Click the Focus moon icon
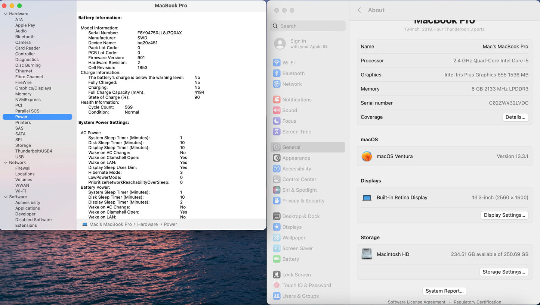540x305 pixels. [x=277, y=121]
